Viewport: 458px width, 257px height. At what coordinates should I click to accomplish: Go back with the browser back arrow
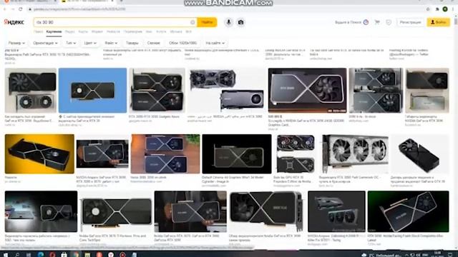[5, 9]
